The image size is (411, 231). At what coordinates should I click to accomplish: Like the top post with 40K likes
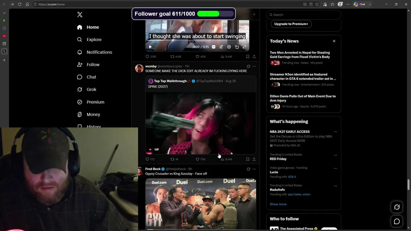pos(201,56)
